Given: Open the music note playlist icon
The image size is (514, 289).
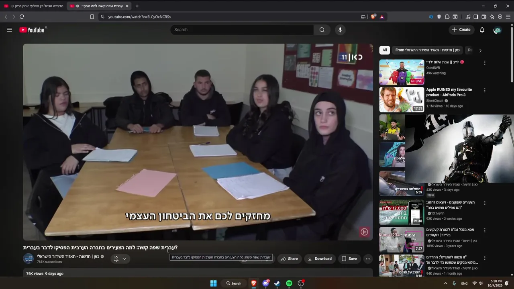Looking at the screenshot, I should click(x=468, y=17).
